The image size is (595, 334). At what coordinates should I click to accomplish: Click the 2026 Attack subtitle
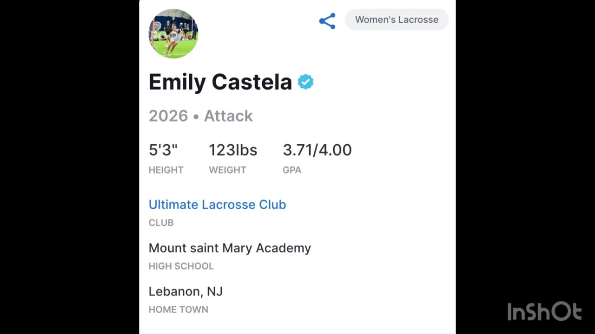(x=200, y=116)
